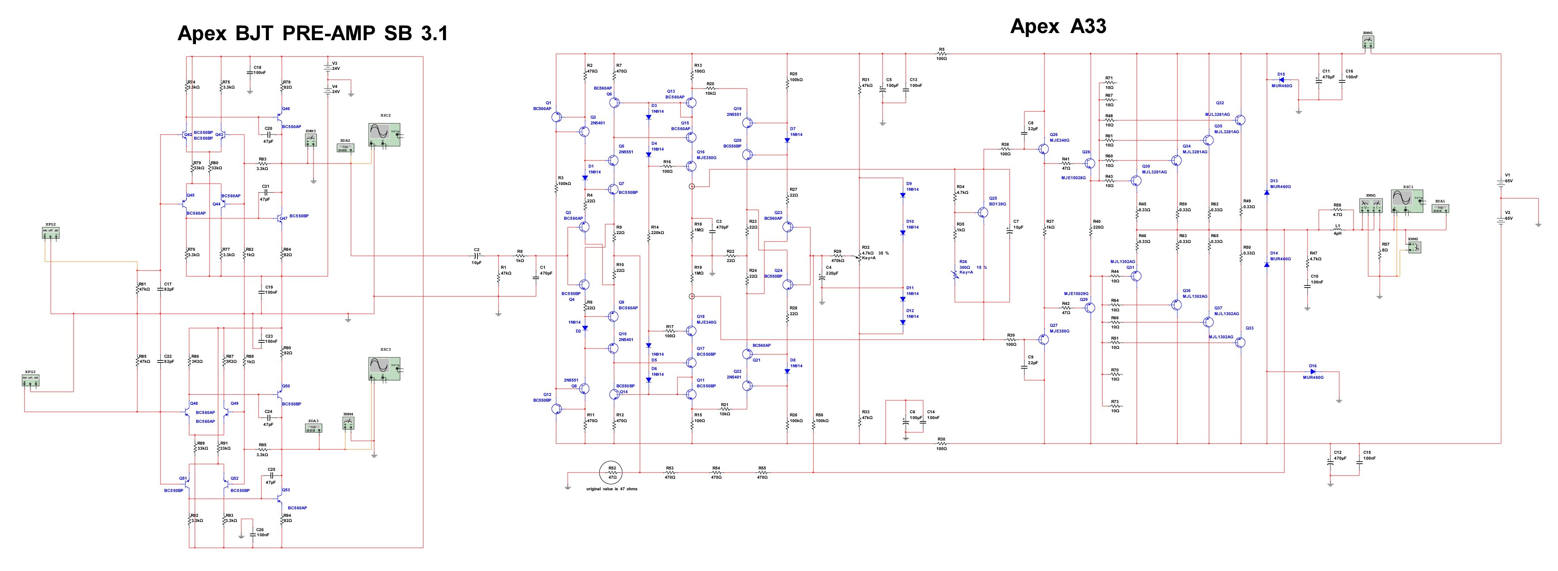The image size is (1558, 571).
Task: Select the circled R52 47Ω resistor
Action: click(x=612, y=472)
